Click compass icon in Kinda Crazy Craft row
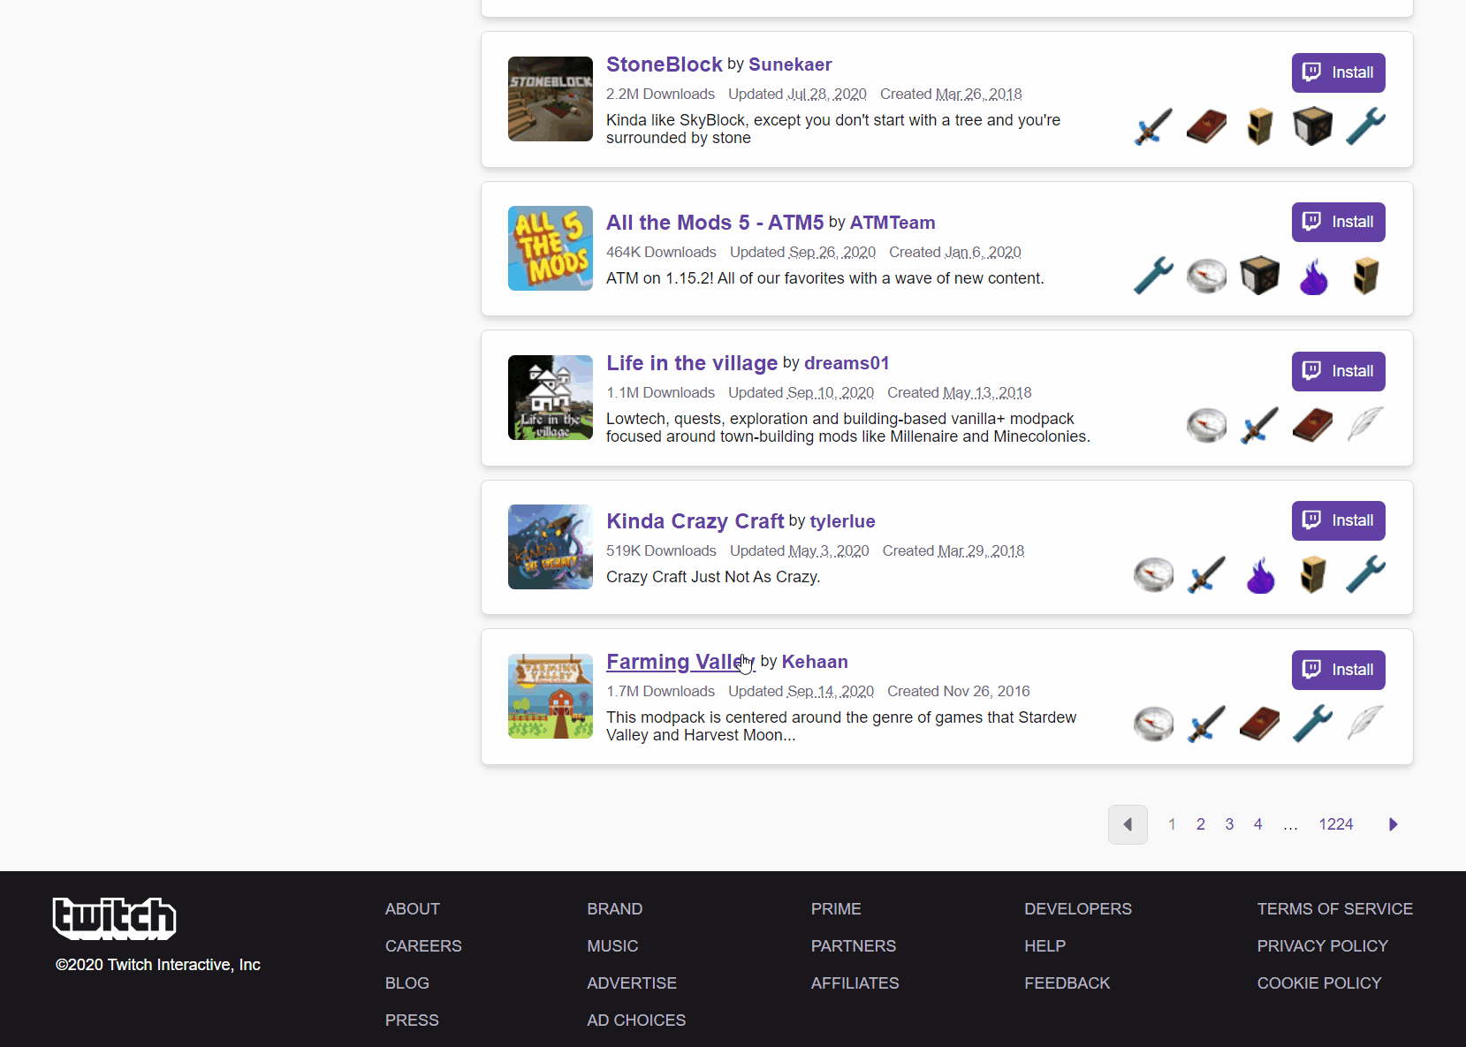 [x=1153, y=574]
